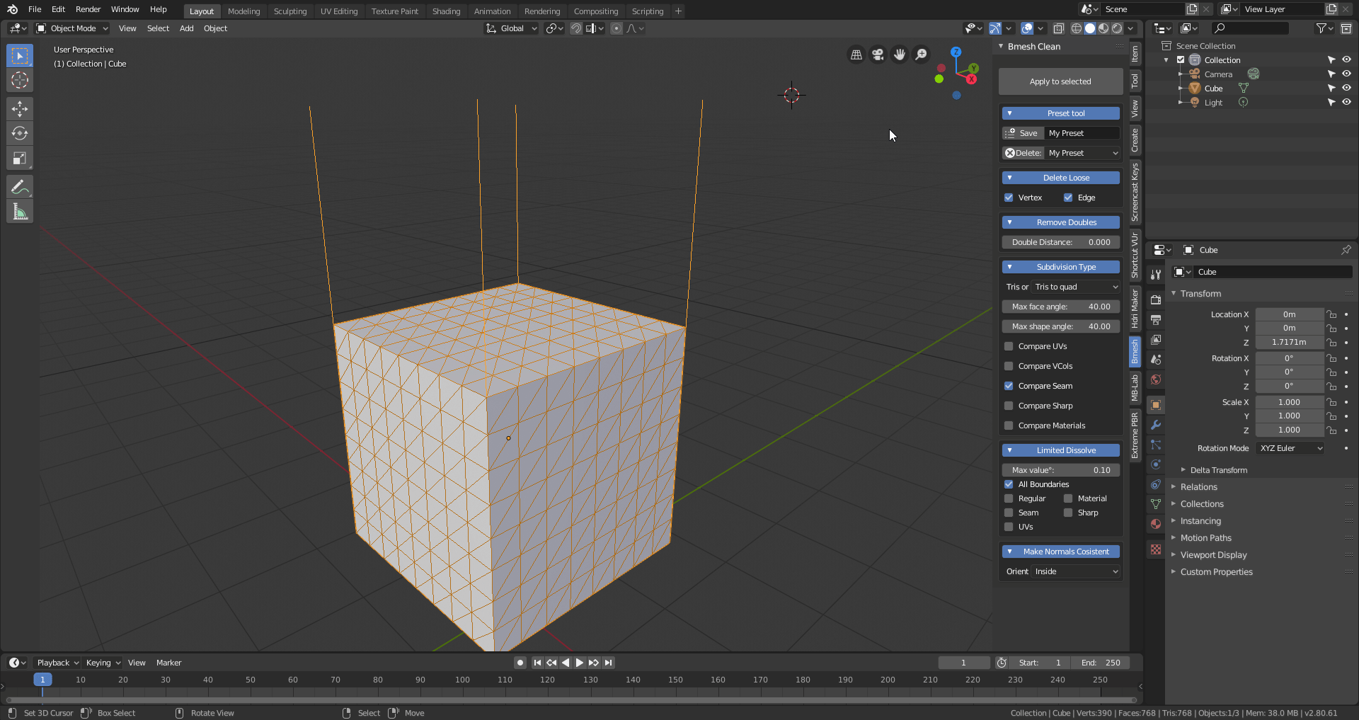Enable Compare UVs option
This screenshot has width=1359, height=720.
click(1009, 346)
